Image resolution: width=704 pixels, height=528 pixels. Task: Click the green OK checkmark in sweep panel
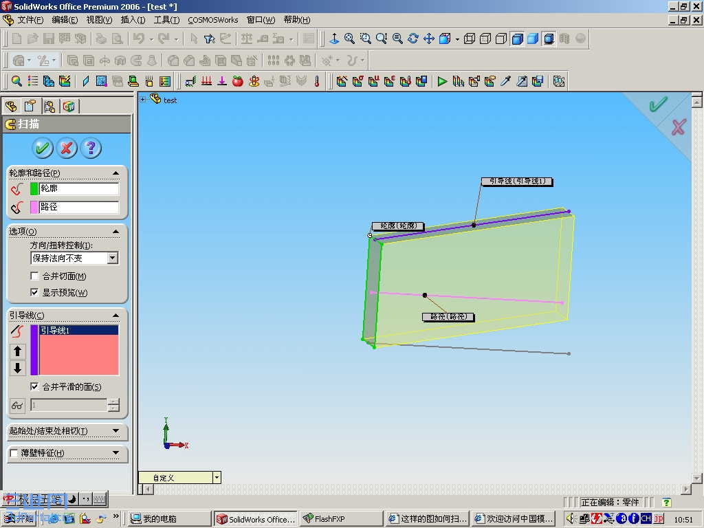(x=43, y=148)
